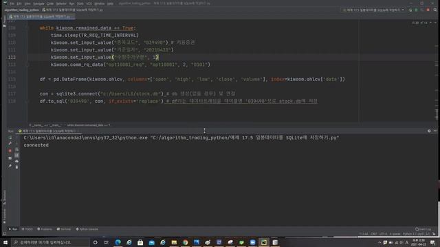Viewport: 440px width, 247px height.
Task: Open the Windows Start menu
Action: [x=5, y=242]
